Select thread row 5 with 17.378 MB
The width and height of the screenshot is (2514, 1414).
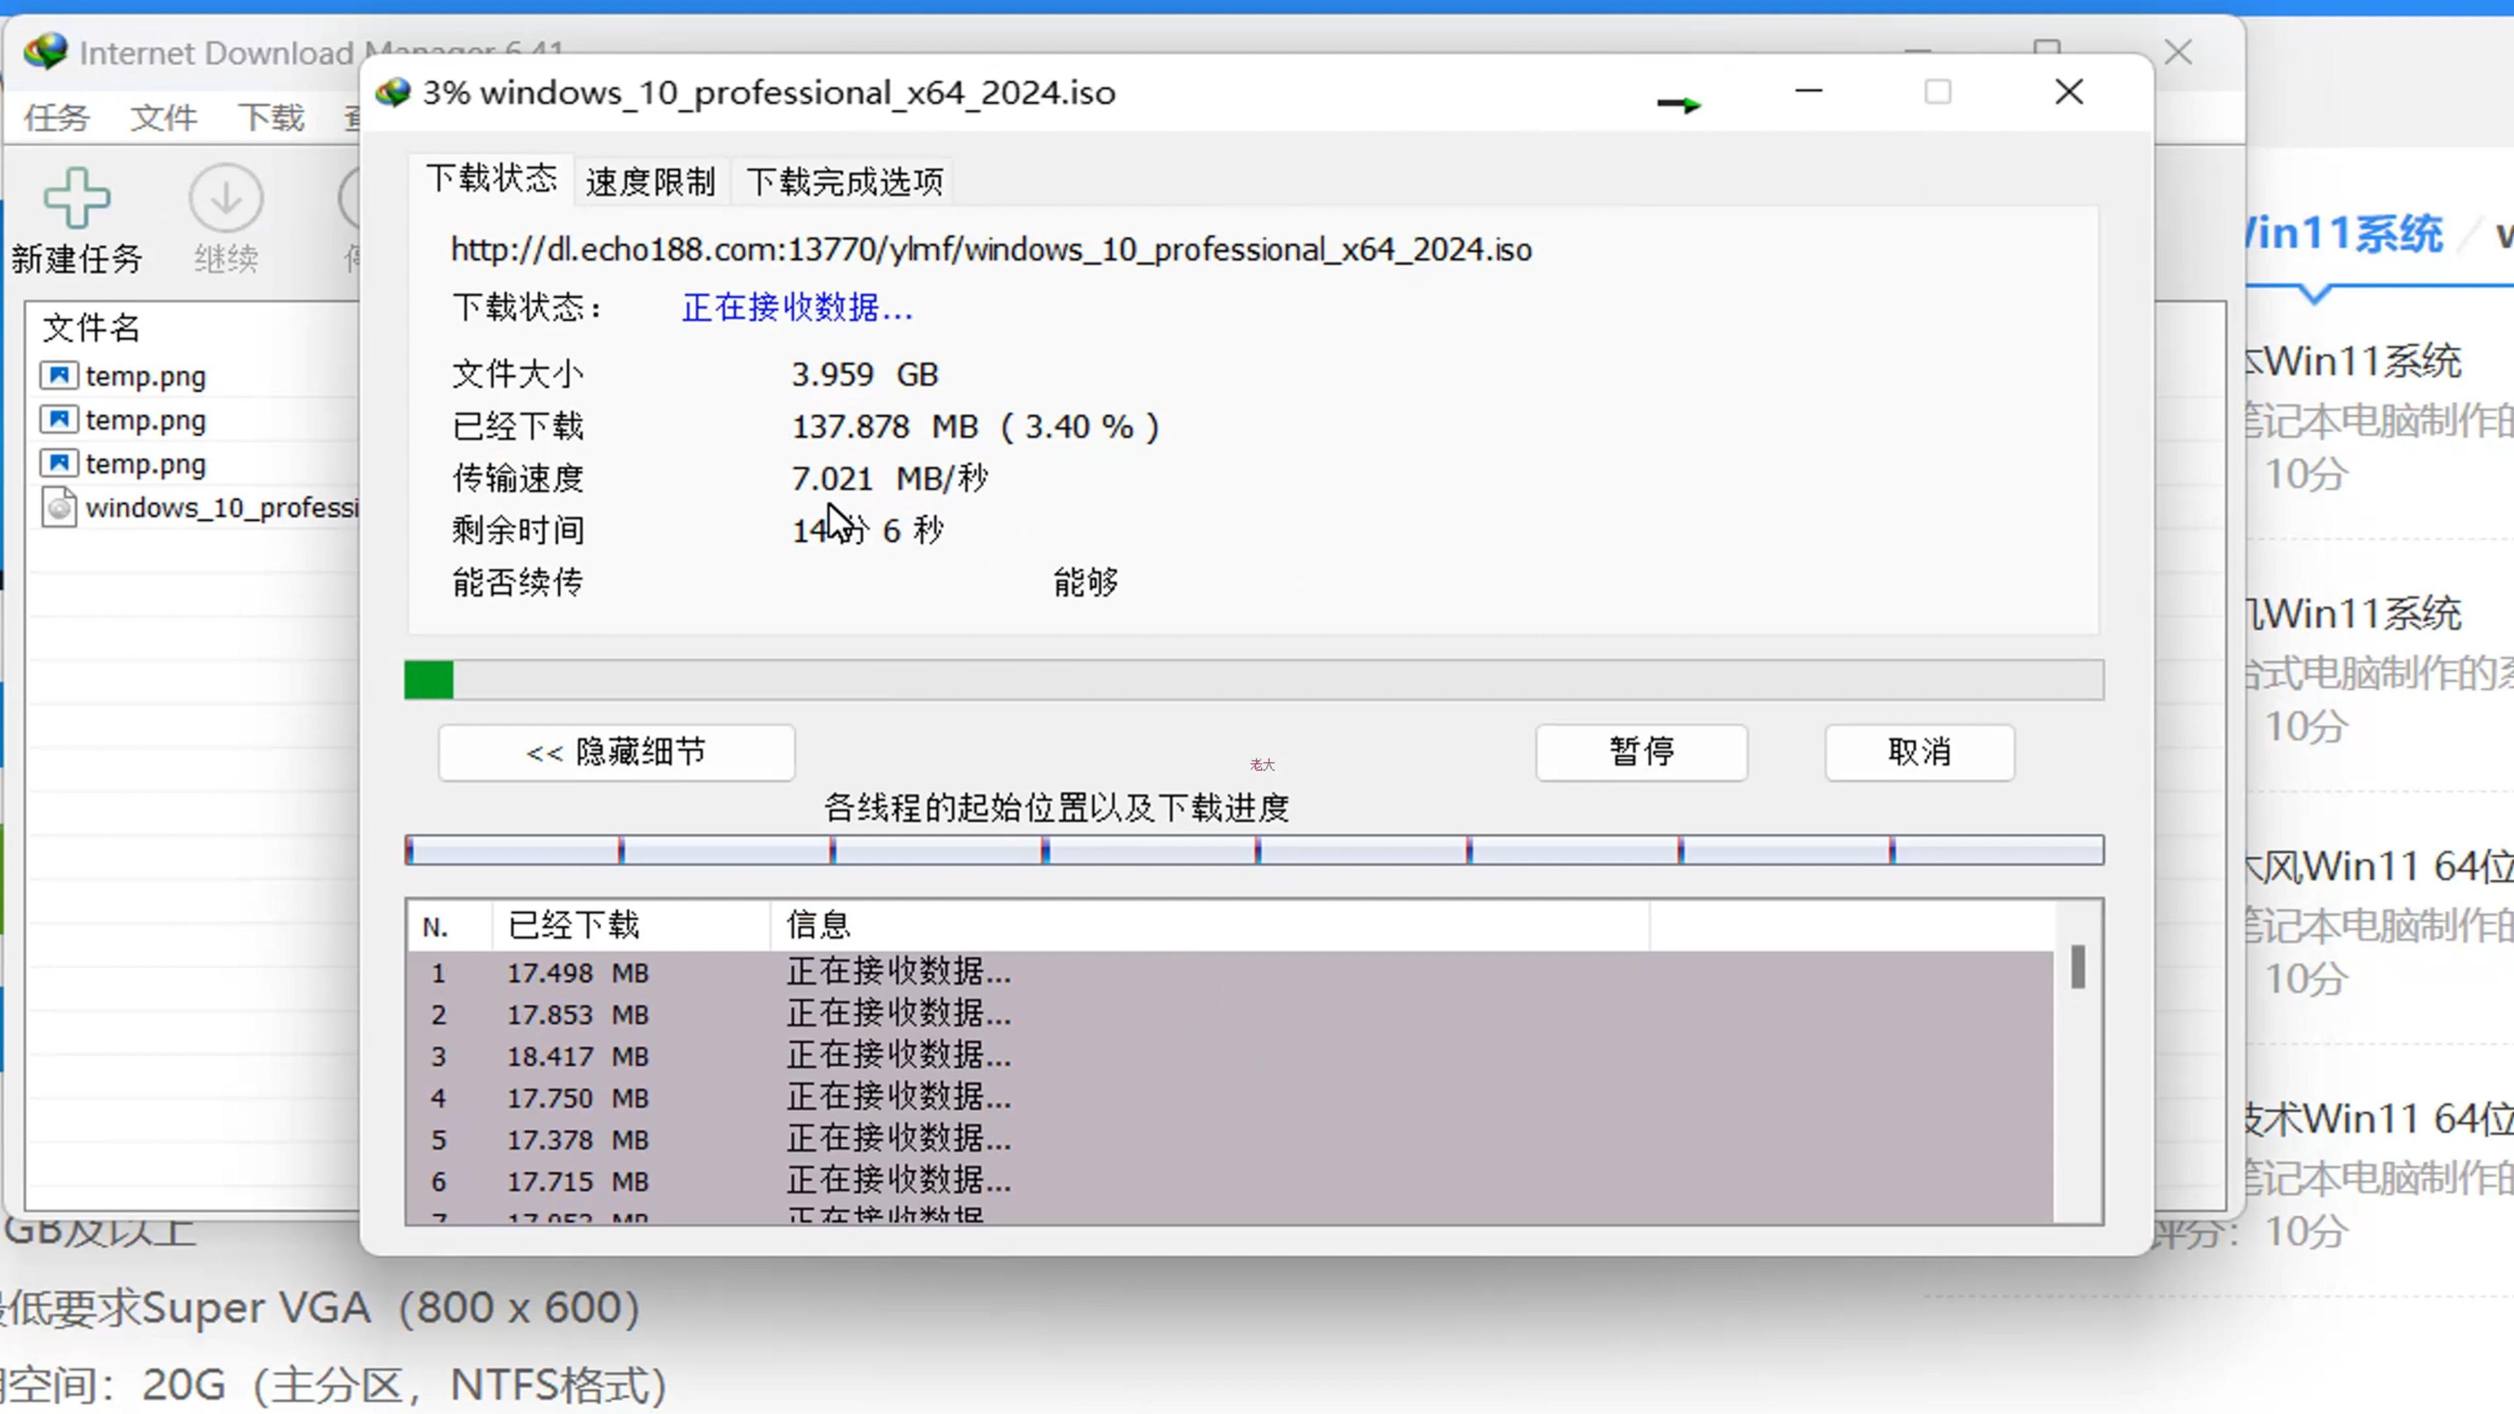point(1230,1140)
